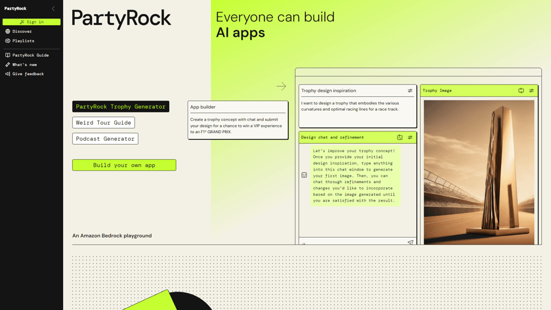
Task: Open Design chat and refinement settings icon
Action: coord(410,137)
